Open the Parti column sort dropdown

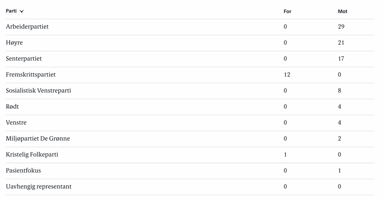[15, 11]
